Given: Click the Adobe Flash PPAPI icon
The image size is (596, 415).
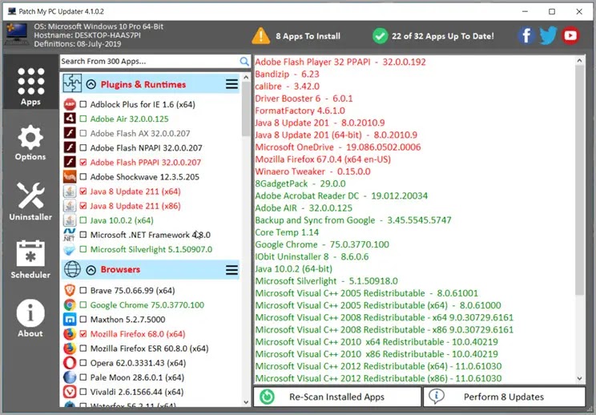Looking at the screenshot, I should pyautogui.click(x=70, y=163).
